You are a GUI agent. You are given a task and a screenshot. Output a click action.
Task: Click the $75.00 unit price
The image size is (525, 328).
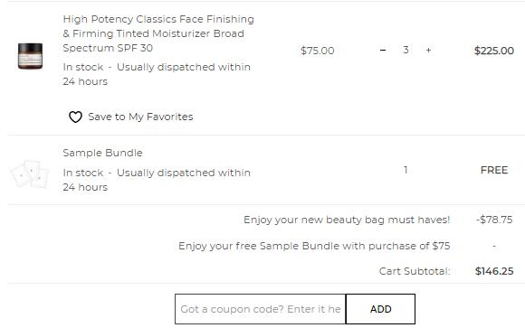(317, 51)
